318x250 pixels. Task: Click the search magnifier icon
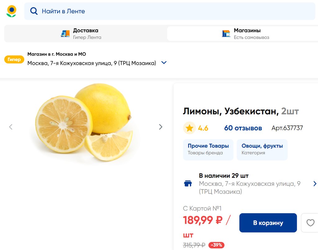coord(34,11)
